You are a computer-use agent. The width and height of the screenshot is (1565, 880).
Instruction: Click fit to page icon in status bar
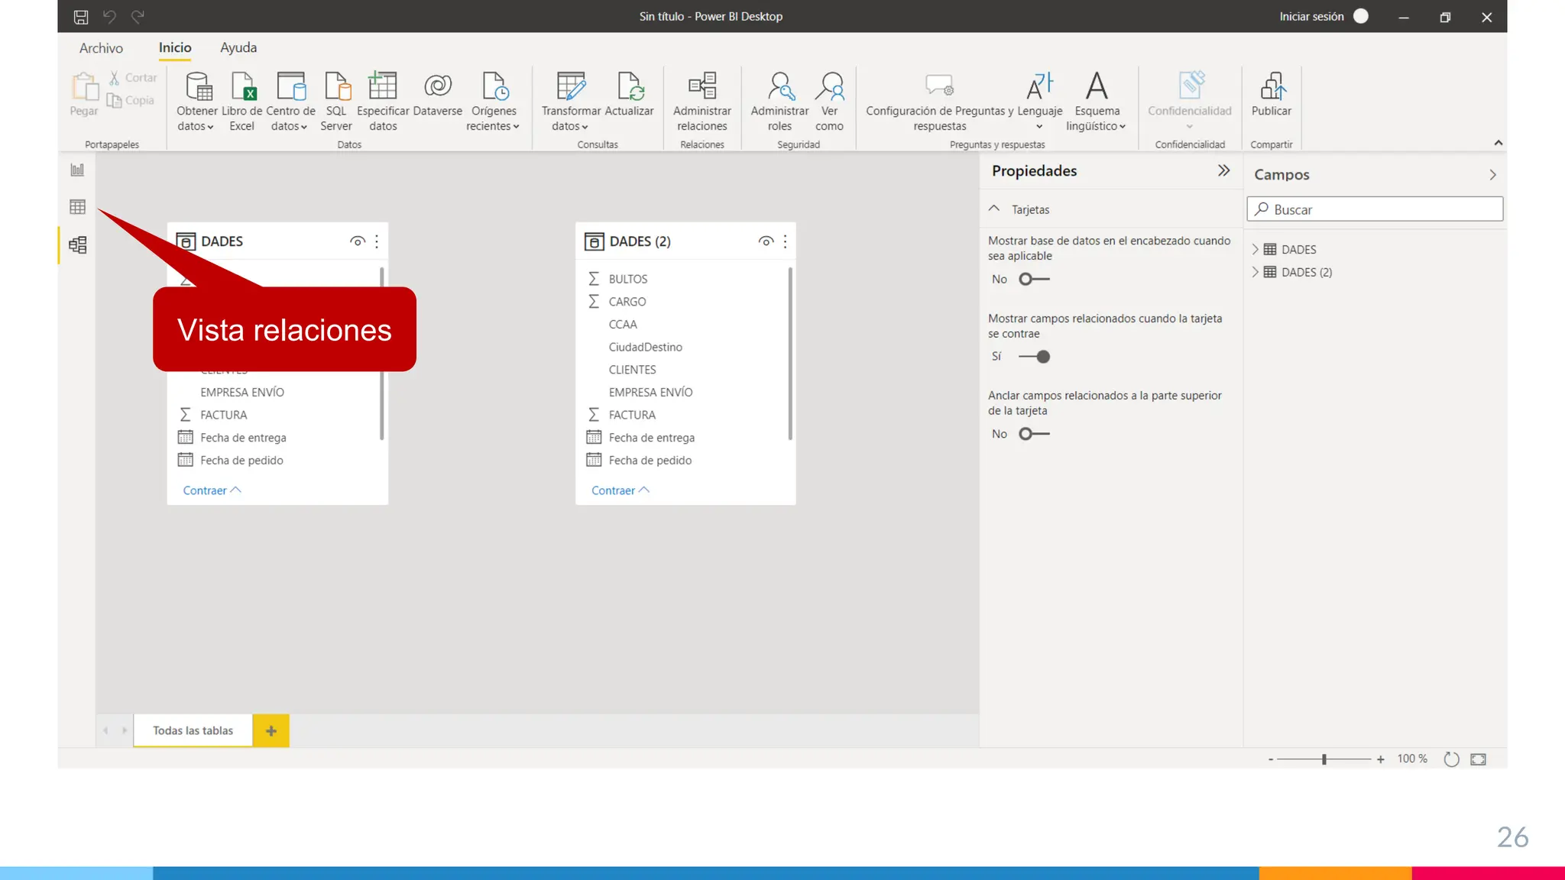(1478, 759)
